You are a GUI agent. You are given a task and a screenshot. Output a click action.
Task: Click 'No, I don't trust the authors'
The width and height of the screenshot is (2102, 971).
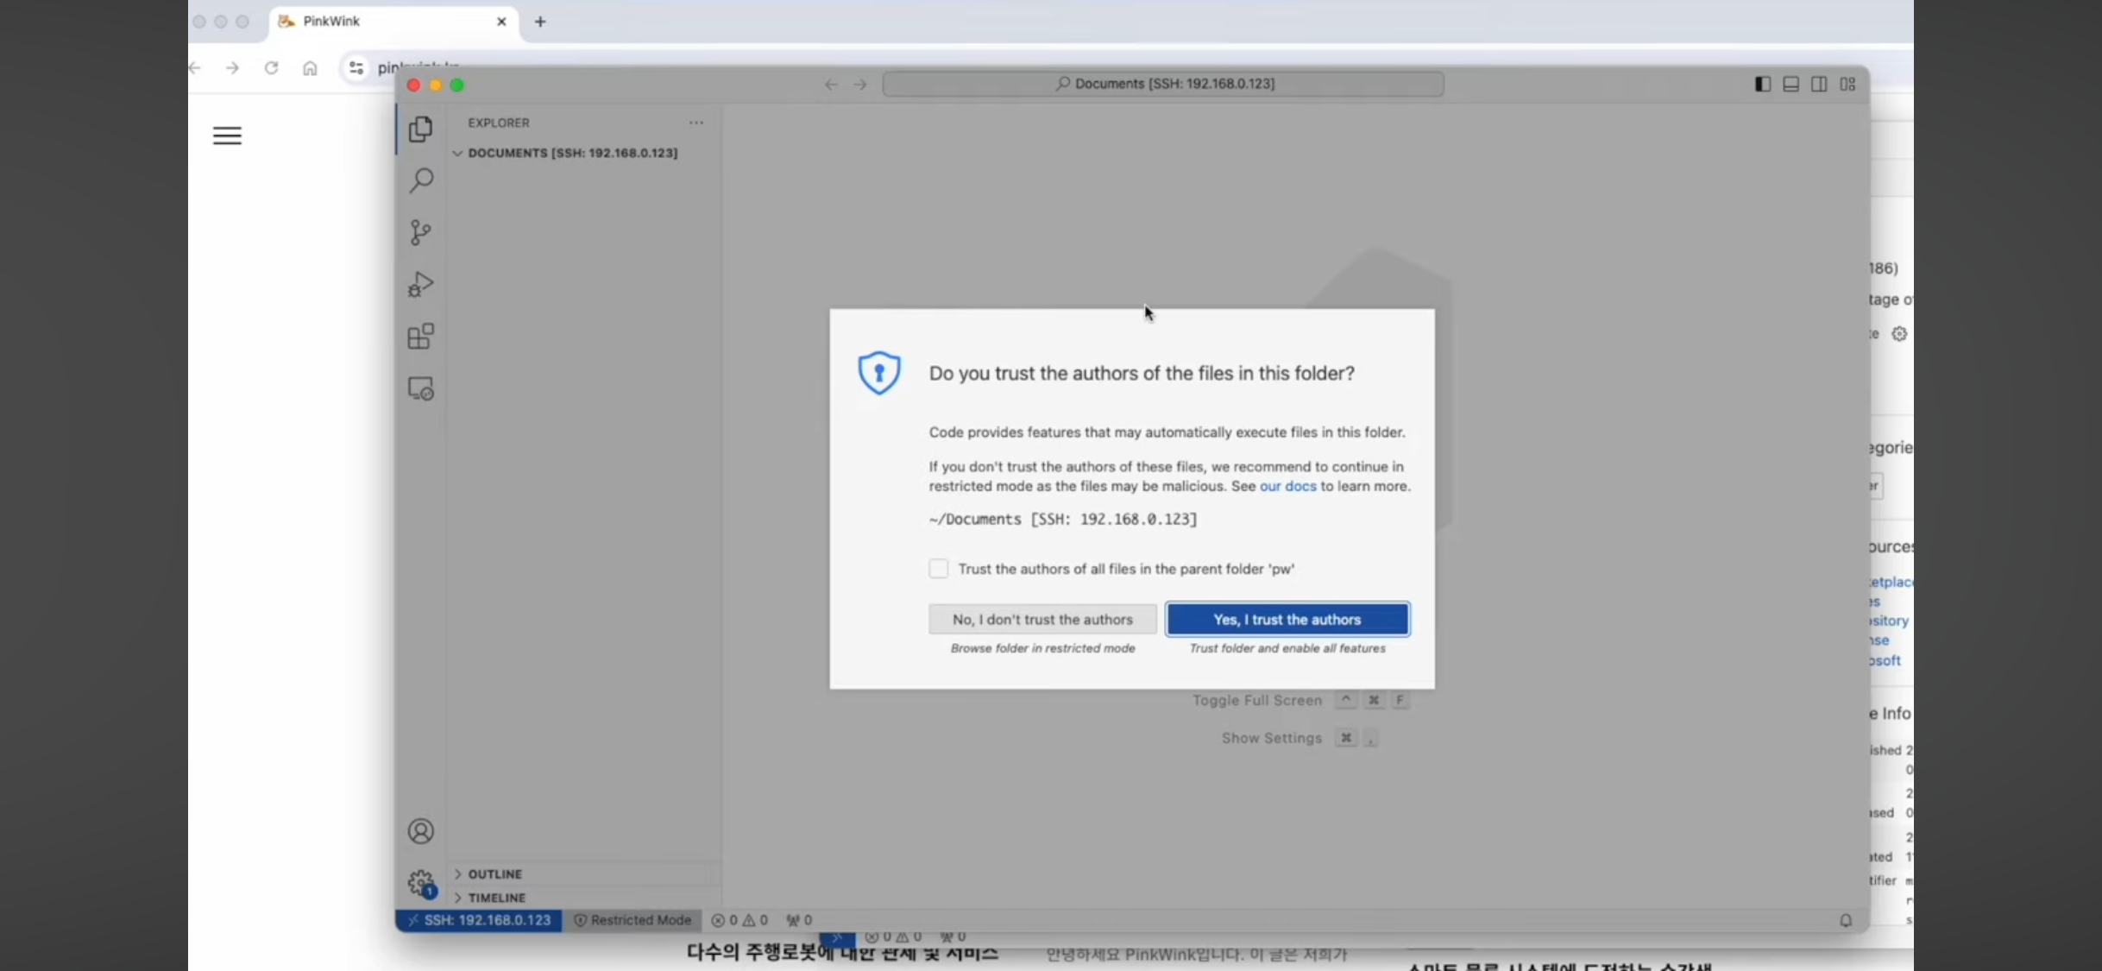[x=1042, y=619]
